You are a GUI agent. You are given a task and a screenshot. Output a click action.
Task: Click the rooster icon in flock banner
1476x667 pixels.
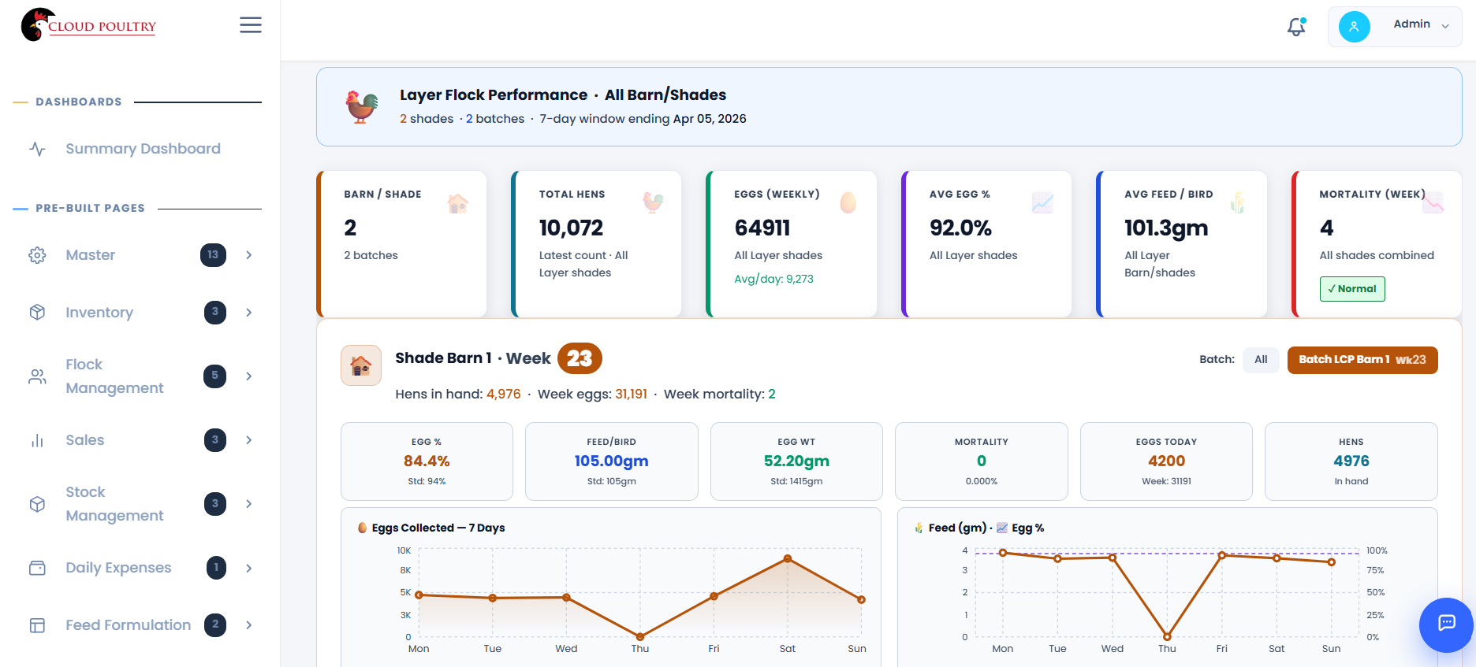pos(362,106)
